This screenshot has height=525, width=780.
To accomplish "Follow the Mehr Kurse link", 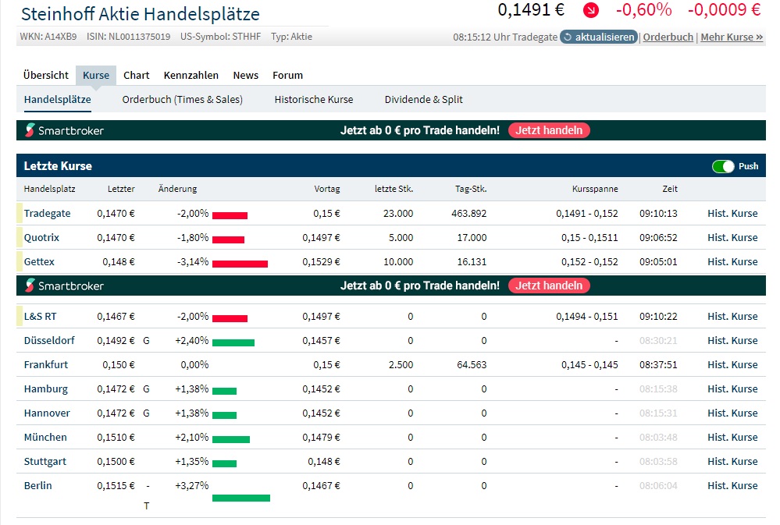I will tap(732, 37).
